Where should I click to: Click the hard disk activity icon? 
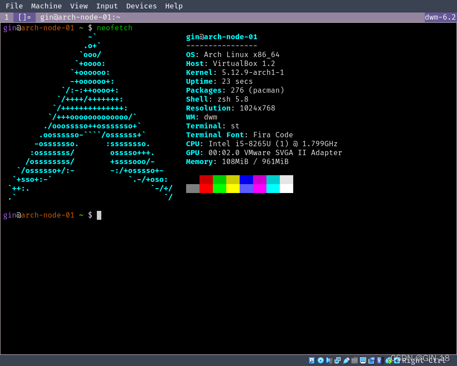point(312,361)
